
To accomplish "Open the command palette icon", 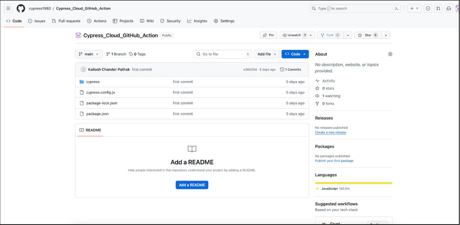I will tap(397, 8).
